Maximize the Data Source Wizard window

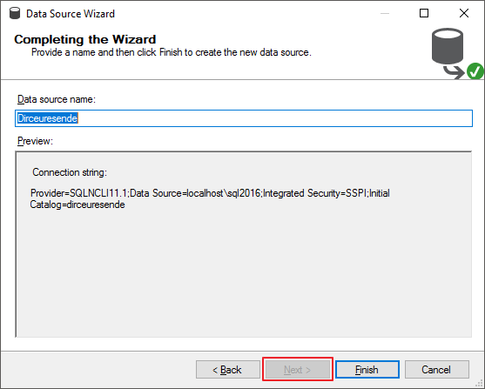tap(424, 13)
